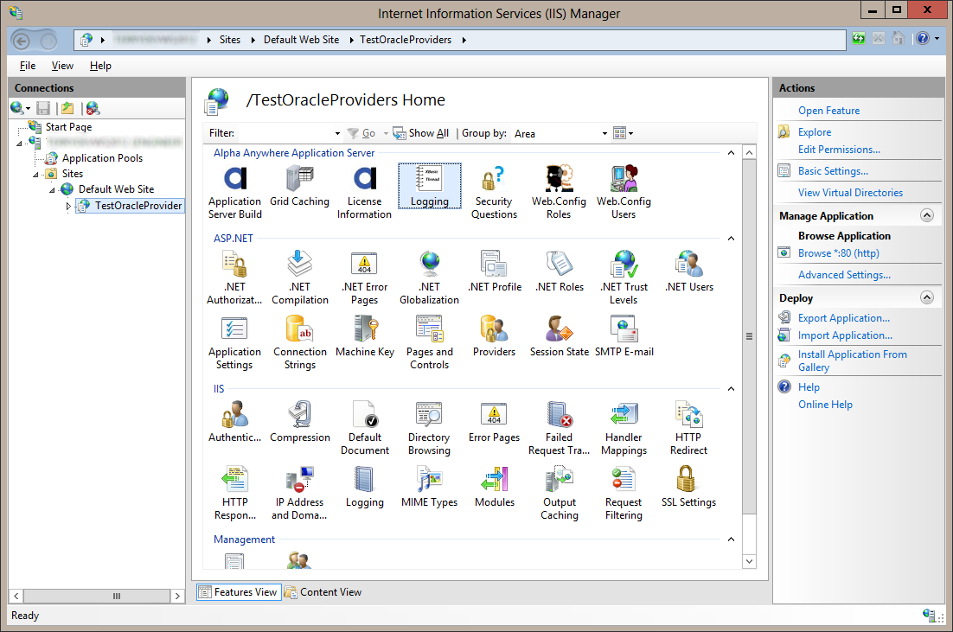The image size is (953, 632).
Task: Click Edit Permissions link
Action: [839, 150]
